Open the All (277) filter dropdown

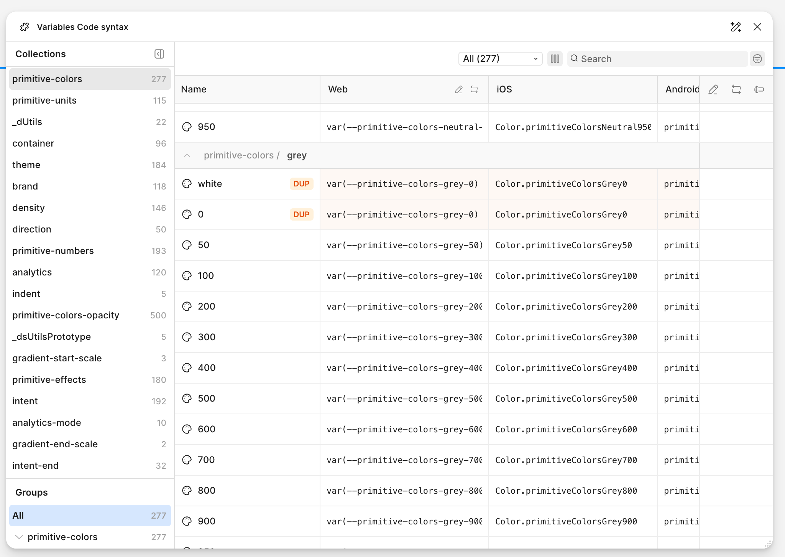click(x=500, y=59)
